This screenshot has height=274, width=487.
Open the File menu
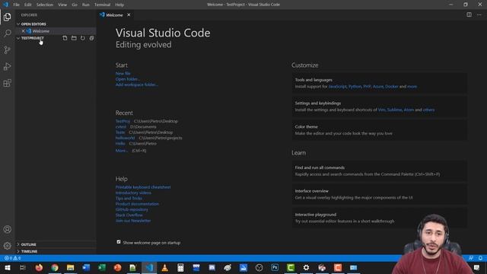pyautogui.click(x=16, y=5)
